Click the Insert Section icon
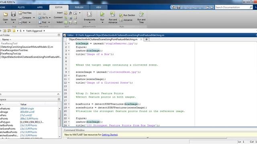This screenshot has height=144, width=257. tap(65, 13)
